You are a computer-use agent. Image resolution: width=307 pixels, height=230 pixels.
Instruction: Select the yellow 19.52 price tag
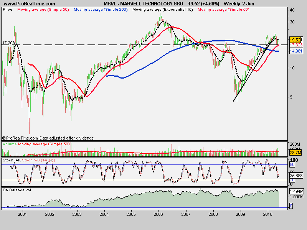coord(295,40)
